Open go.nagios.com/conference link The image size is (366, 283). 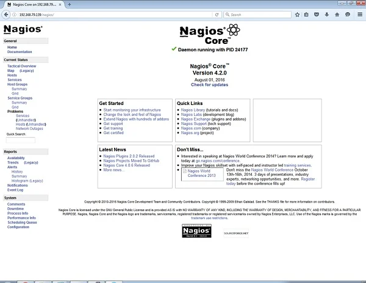coord(218,161)
